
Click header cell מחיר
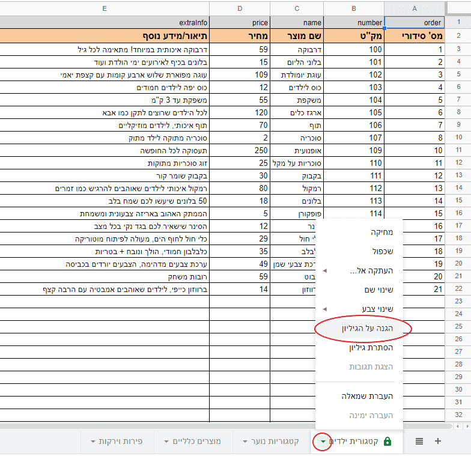(x=240, y=36)
